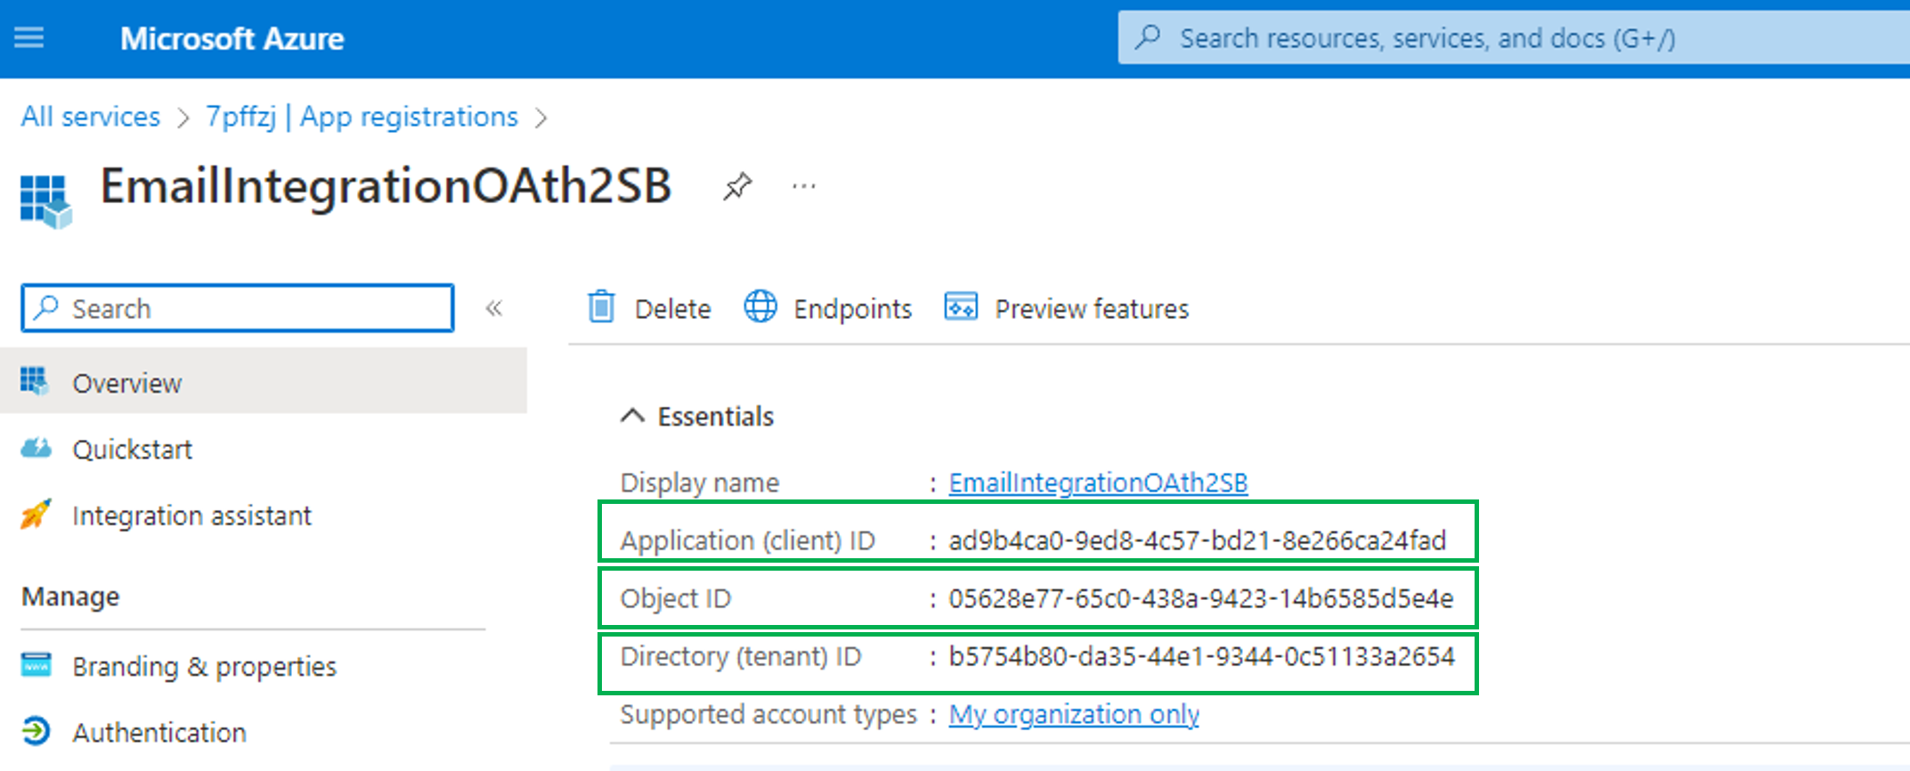The width and height of the screenshot is (1910, 771).
Task: Click the Supported account types label
Action: pos(768,714)
